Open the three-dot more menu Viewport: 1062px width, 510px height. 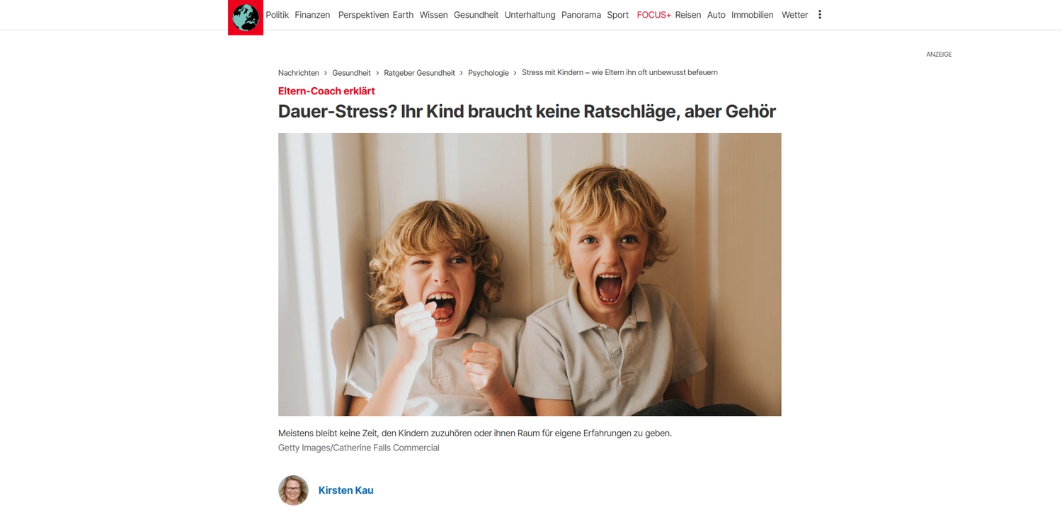pyautogui.click(x=820, y=14)
